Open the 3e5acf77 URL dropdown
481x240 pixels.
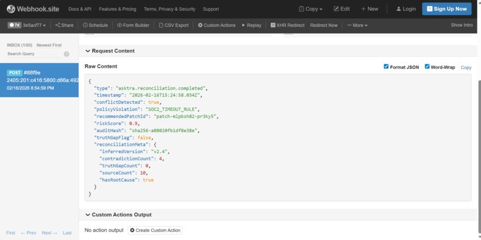click(34, 26)
